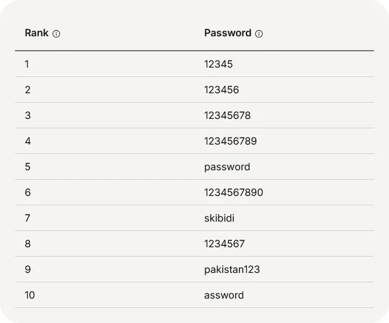The width and height of the screenshot is (389, 323).
Task: Click the "123456789" password entry
Action: 230,141
